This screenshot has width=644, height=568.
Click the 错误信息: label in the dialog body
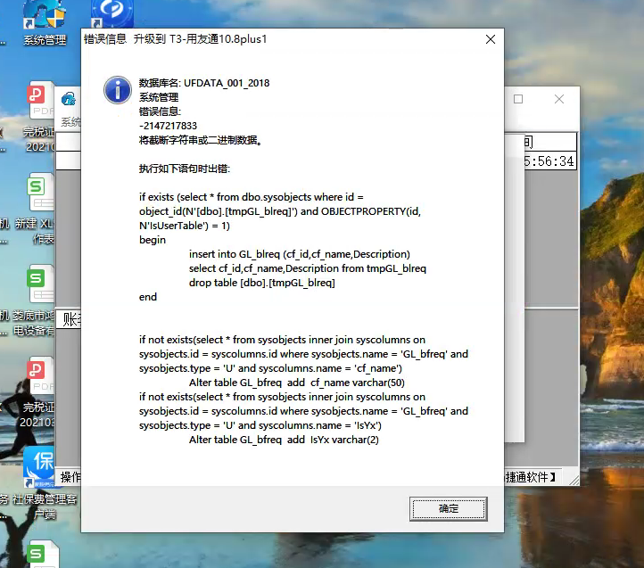click(160, 111)
